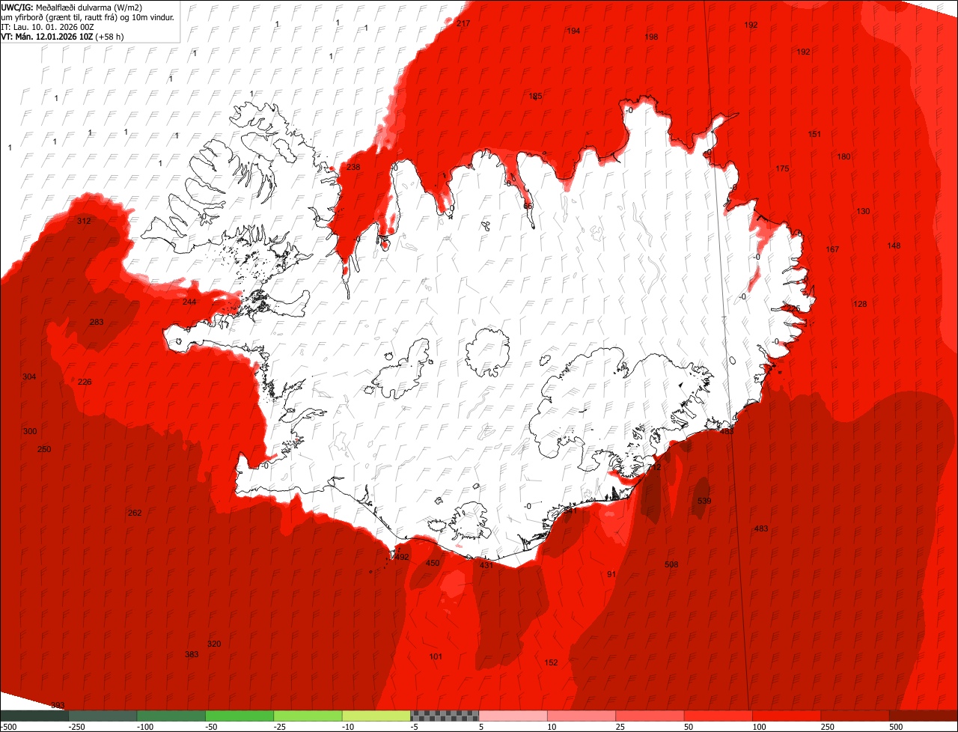Select the bright green -50 to -25 legend swatch
Viewport: 958px width, 732px height.
(x=239, y=716)
